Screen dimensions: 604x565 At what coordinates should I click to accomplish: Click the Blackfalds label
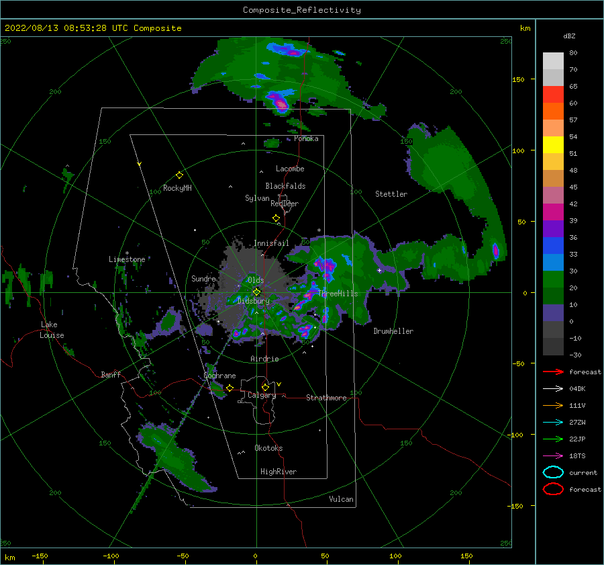click(285, 186)
